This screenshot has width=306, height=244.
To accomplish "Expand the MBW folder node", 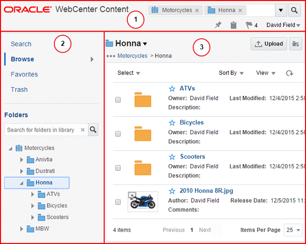I will tap(22, 229).
